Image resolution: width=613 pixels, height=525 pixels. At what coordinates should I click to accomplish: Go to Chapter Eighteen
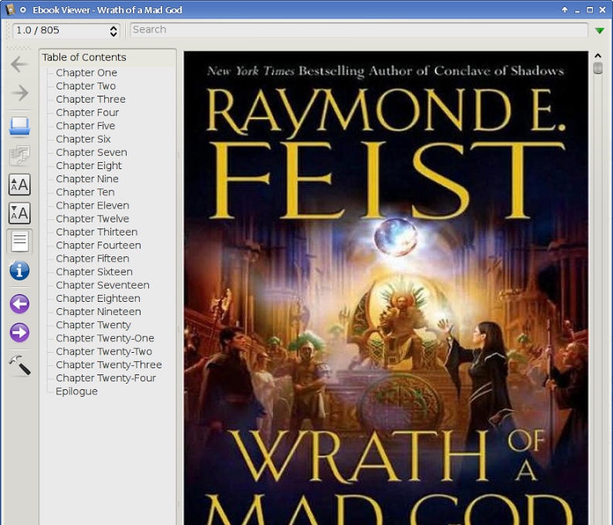click(98, 299)
